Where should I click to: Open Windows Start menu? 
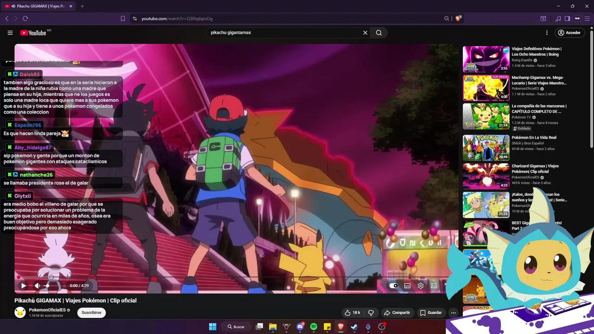tap(213, 327)
